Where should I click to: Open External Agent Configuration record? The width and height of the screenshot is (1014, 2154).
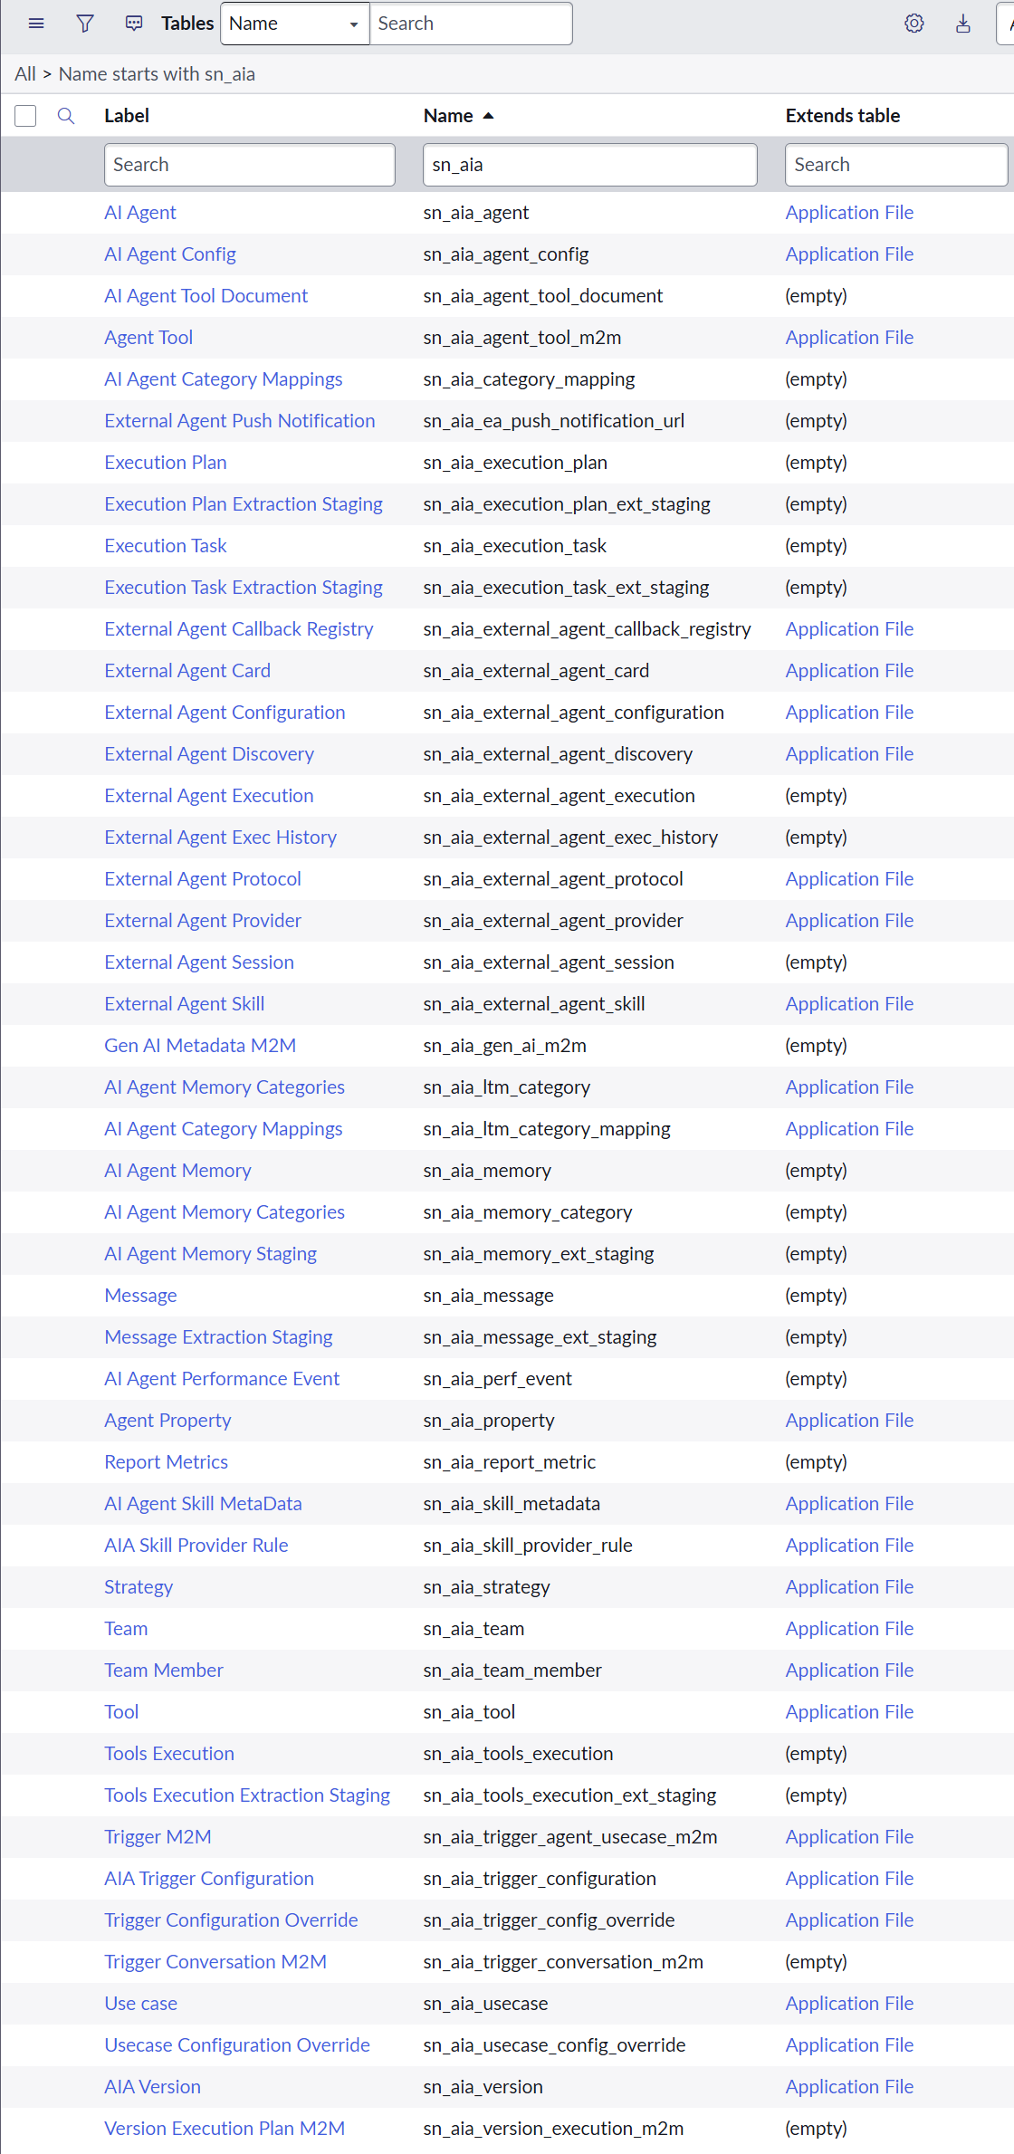pos(225,713)
